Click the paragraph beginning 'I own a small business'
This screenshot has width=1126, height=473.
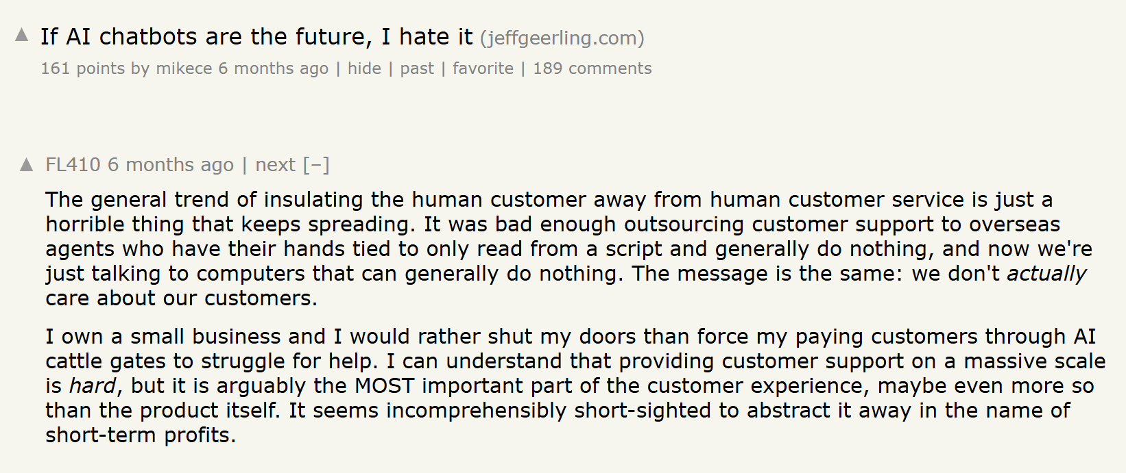pyautogui.click(x=575, y=386)
